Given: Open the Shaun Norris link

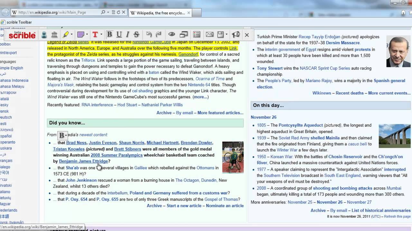Looking at the screenshot, I should pyautogui.click(x=132, y=143).
